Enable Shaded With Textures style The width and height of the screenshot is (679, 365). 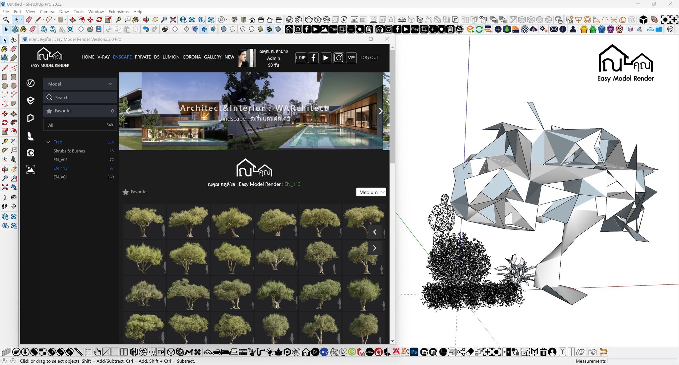pyautogui.click(x=269, y=29)
